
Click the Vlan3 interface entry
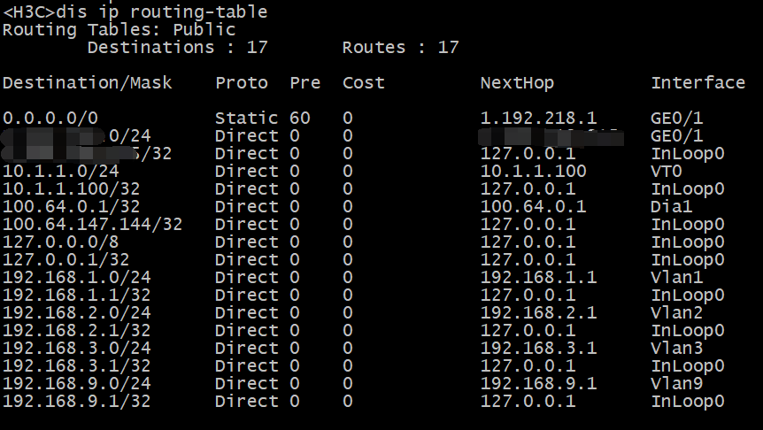click(676, 348)
